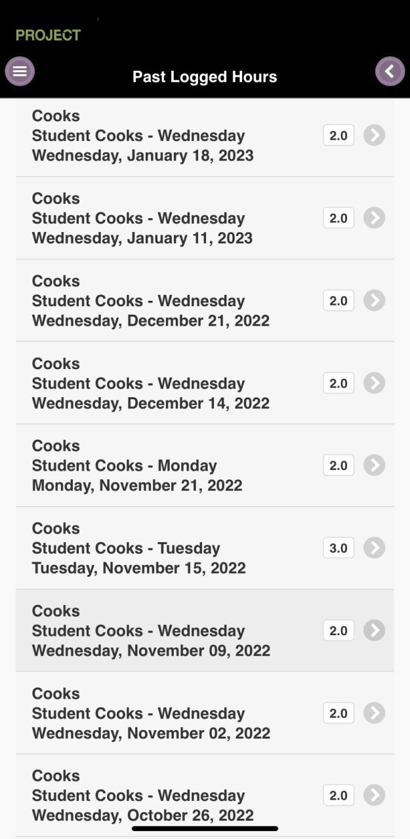Tap 2.0 hours badge on January 18
The image size is (410, 839).
pos(338,136)
